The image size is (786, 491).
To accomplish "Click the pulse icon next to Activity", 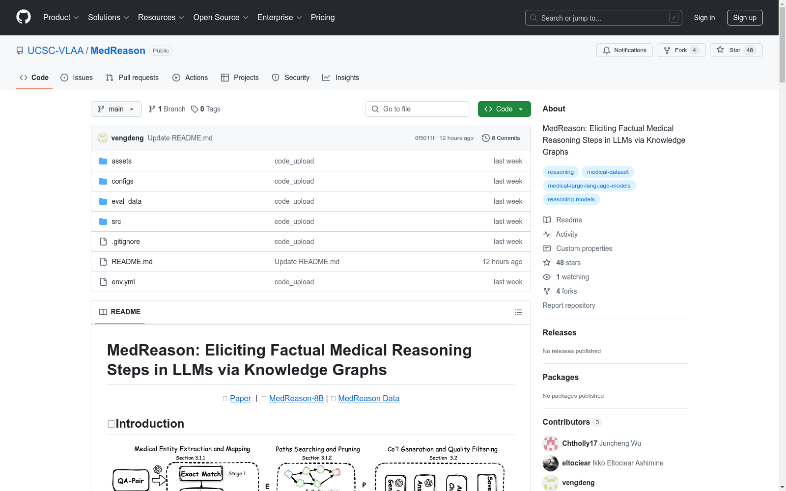I will coord(547,234).
